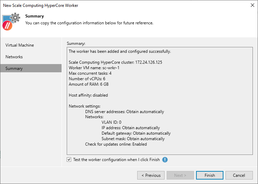The height and width of the screenshot is (184, 258).
Task: Click the HyperCore cluster address line
Action: [x=115, y=62]
